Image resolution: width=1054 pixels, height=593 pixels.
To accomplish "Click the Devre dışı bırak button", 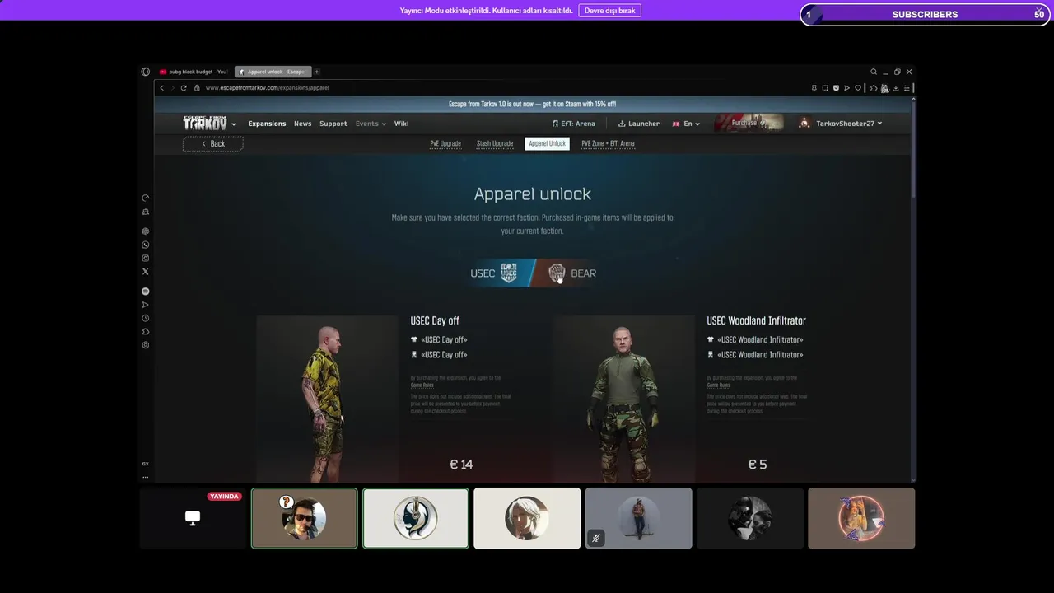I will point(609,11).
